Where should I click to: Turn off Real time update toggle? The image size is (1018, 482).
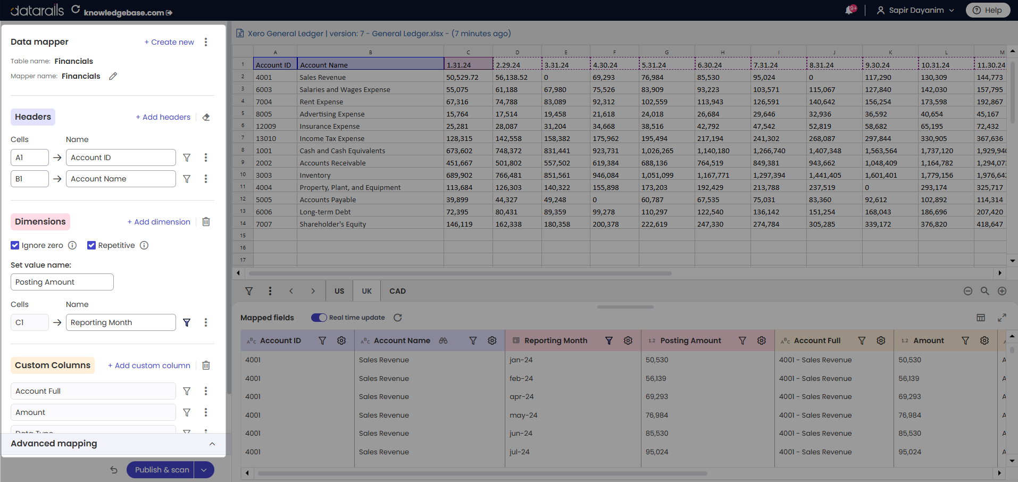[x=319, y=318]
